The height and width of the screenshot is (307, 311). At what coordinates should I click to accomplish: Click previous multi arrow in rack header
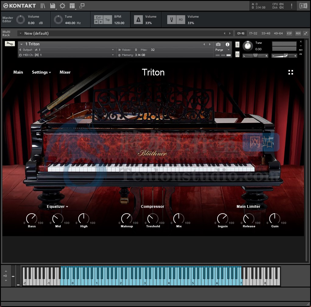coord(224,33)
